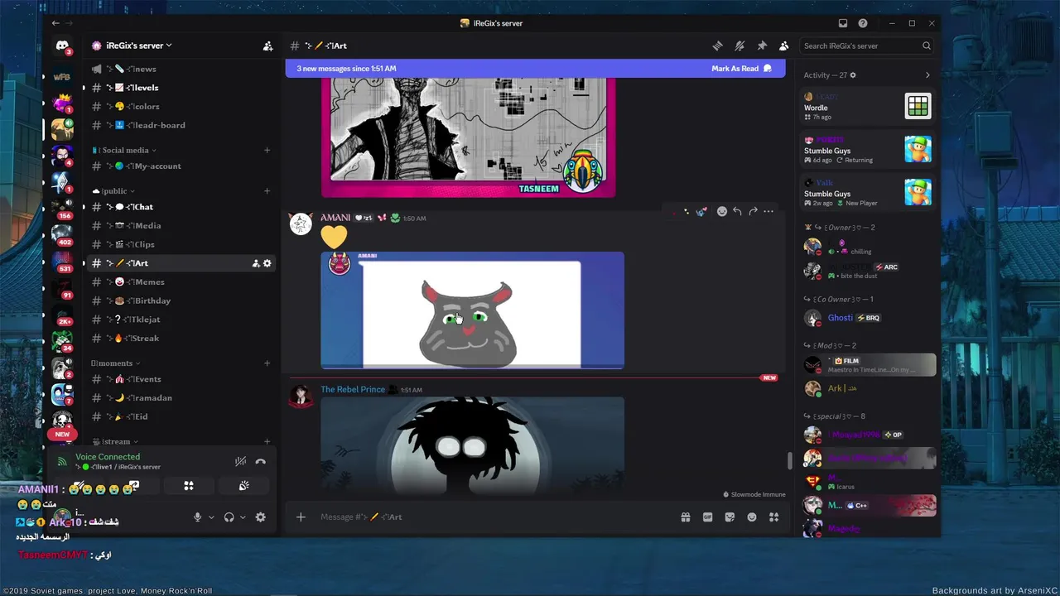The height and width of the screenshot is (596, 1060).
Task: Open headphones output options arrow
Action: (x=243, y=517)
